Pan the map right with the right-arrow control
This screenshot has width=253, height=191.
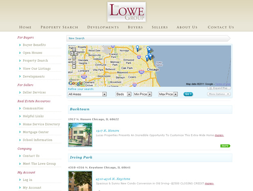pyautogui.click(x=76, y=53)
